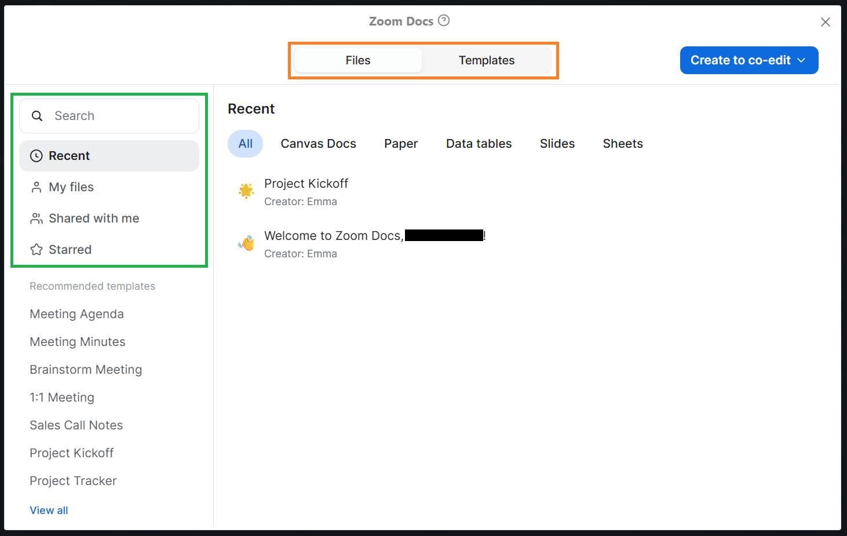The image size is (847, 536).
Task: Open the Recent section in sidebar
Action: [109, 156]
